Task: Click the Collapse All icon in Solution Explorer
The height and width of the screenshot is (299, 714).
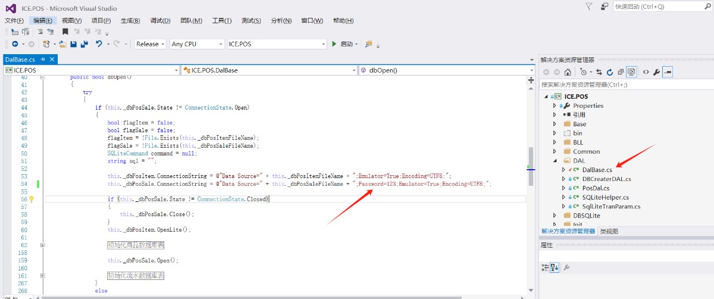Action: pyautogui.click(x=621, y=72)
